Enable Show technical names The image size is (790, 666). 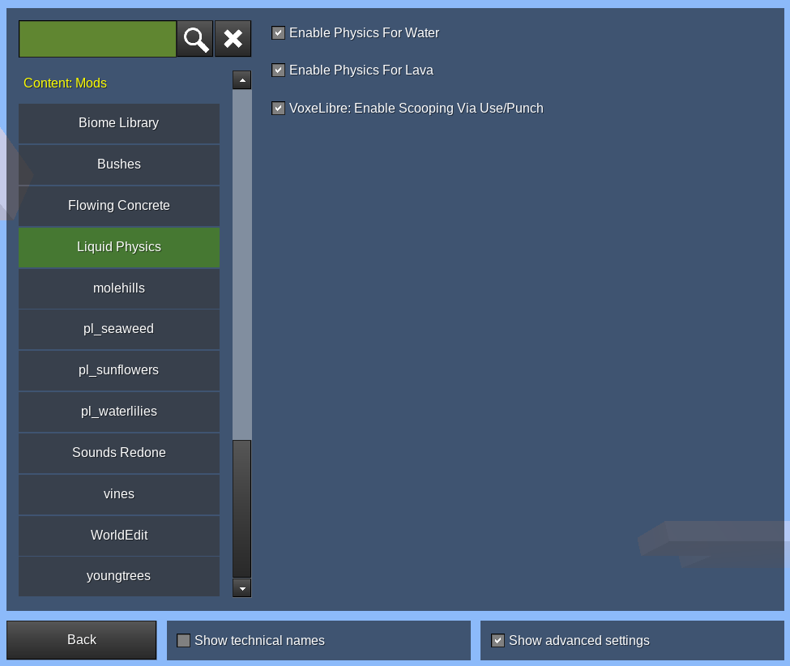(184, 641)
